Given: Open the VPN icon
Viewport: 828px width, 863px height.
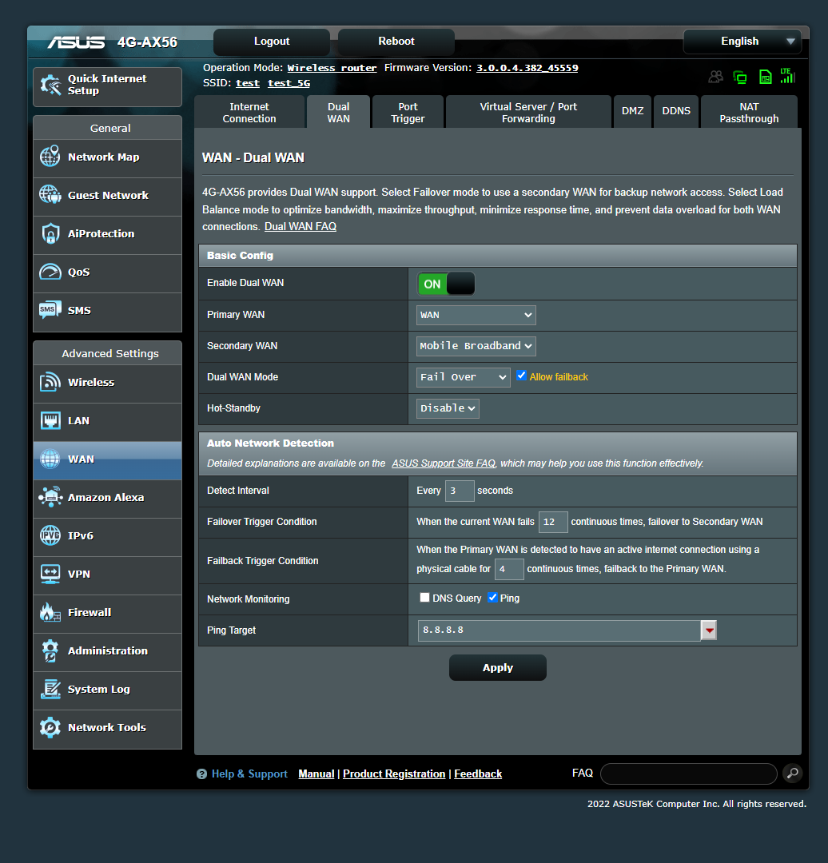Looking at the screenshot, I should point(50,574).
